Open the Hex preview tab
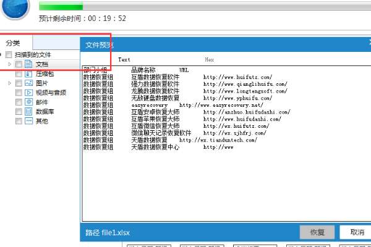The image size is (371, 247). tap(209, 59)
